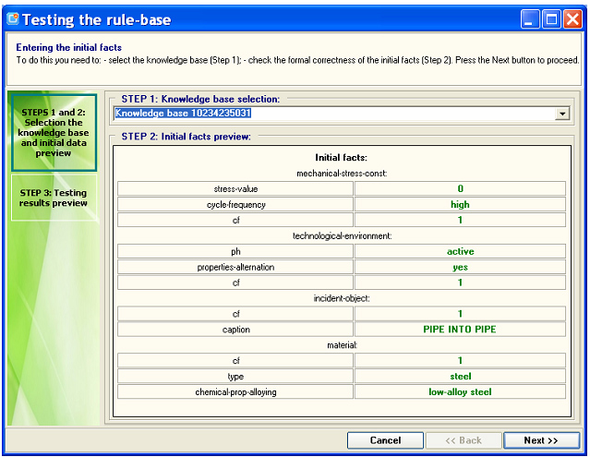Click the cf value 1 under material
This screenshot has width=590, height=457.
460,360
